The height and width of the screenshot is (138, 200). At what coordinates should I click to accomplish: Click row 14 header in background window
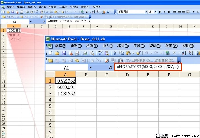[3, 86]
